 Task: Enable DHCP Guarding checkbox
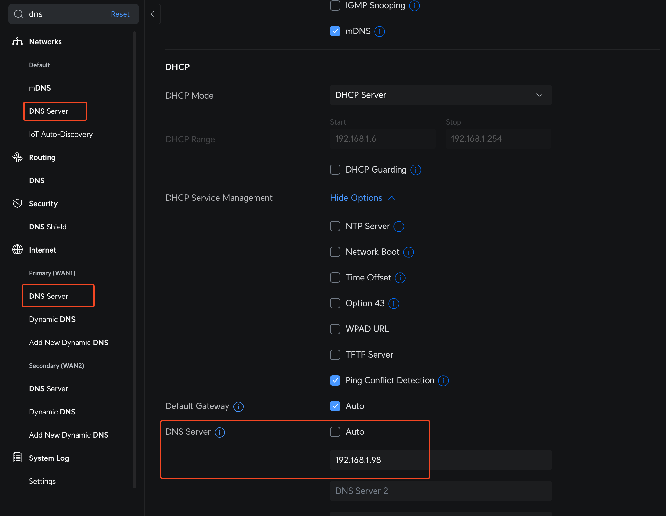tap(335, 170)
